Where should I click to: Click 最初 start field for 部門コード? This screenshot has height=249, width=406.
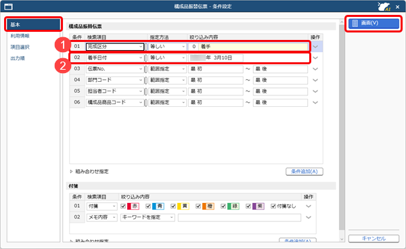(x=216, y=80)
